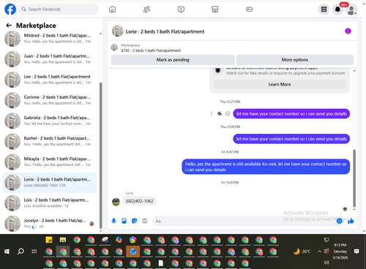Open Windows taskbar search

point(20,251)
